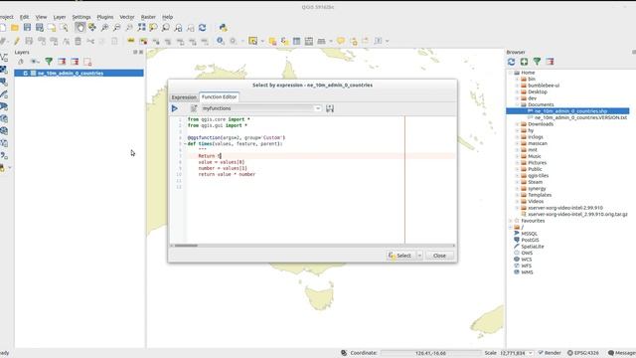The width and height of the screenshot is (636, 358).
Task: Expand the Pictures folder in Browser
Action: [x=517, y=163]
